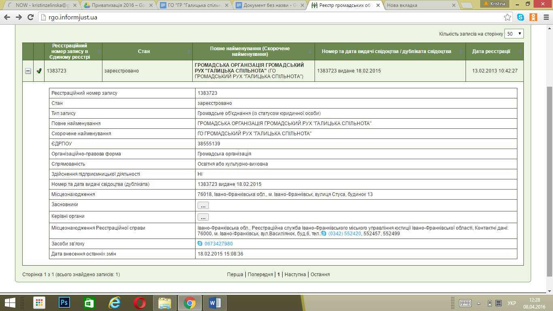
Task: Switch to the Документ без назви tab
Action: [x=269, y=5]
